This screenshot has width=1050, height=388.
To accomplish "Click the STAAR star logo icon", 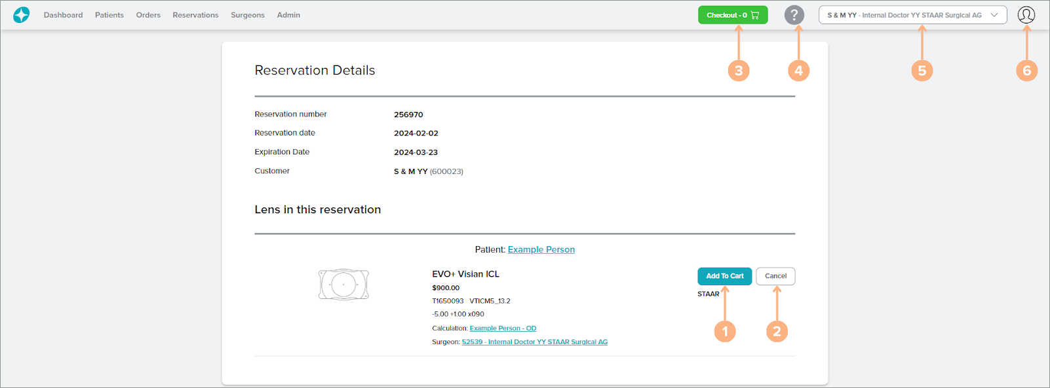I will pyautogui.click(x=22, y=15).
